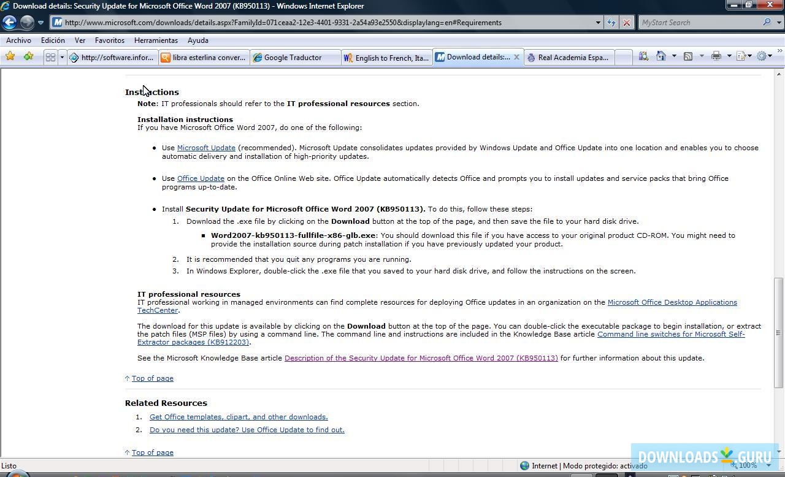Viewport: 785px width, 477px height.
Task: Open the Office Update link
Action: click(x=201, y=178)
